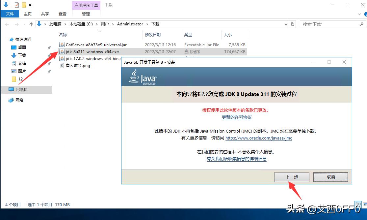This screenshot has width=367, height=220.
Task: Unpin 图片 using its pin icon
Action: pyautogui.click(x=49, y=71)
